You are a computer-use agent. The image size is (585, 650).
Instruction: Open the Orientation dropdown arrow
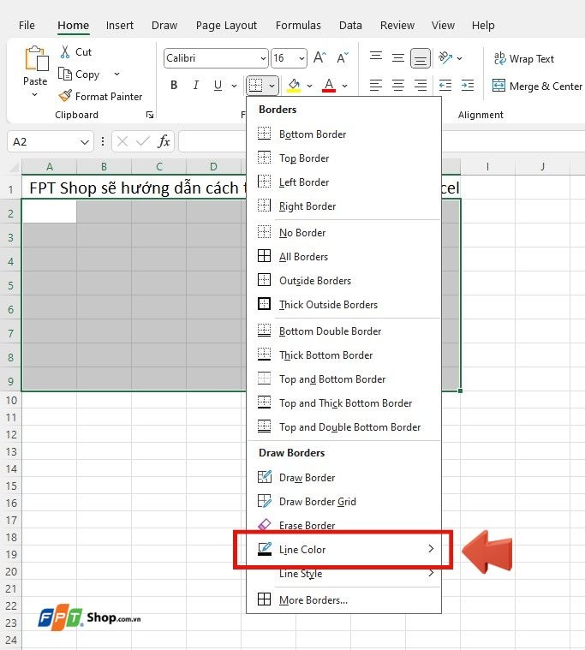tap(459, 58)
